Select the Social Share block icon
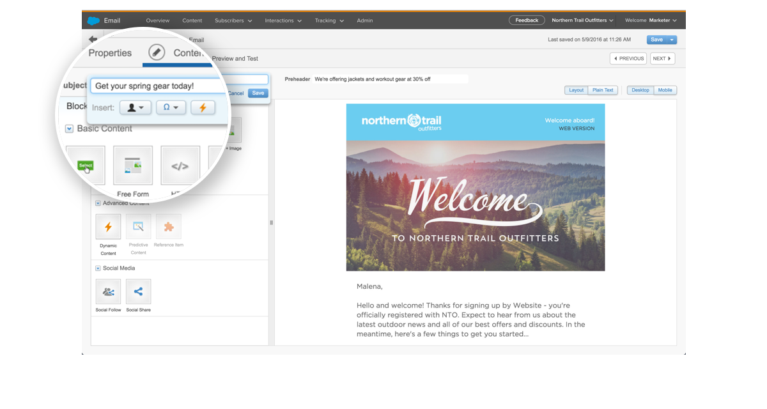767x409 pixels. (138, 292)
